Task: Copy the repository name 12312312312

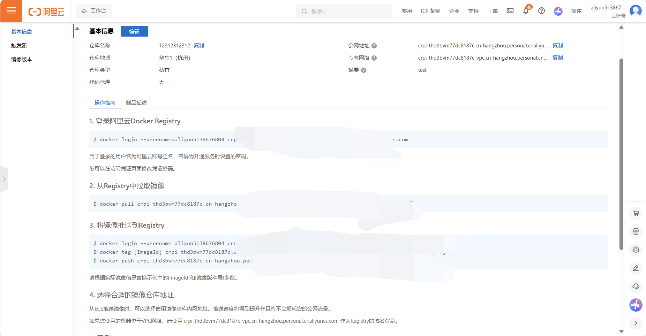Action: click(199, 46)
